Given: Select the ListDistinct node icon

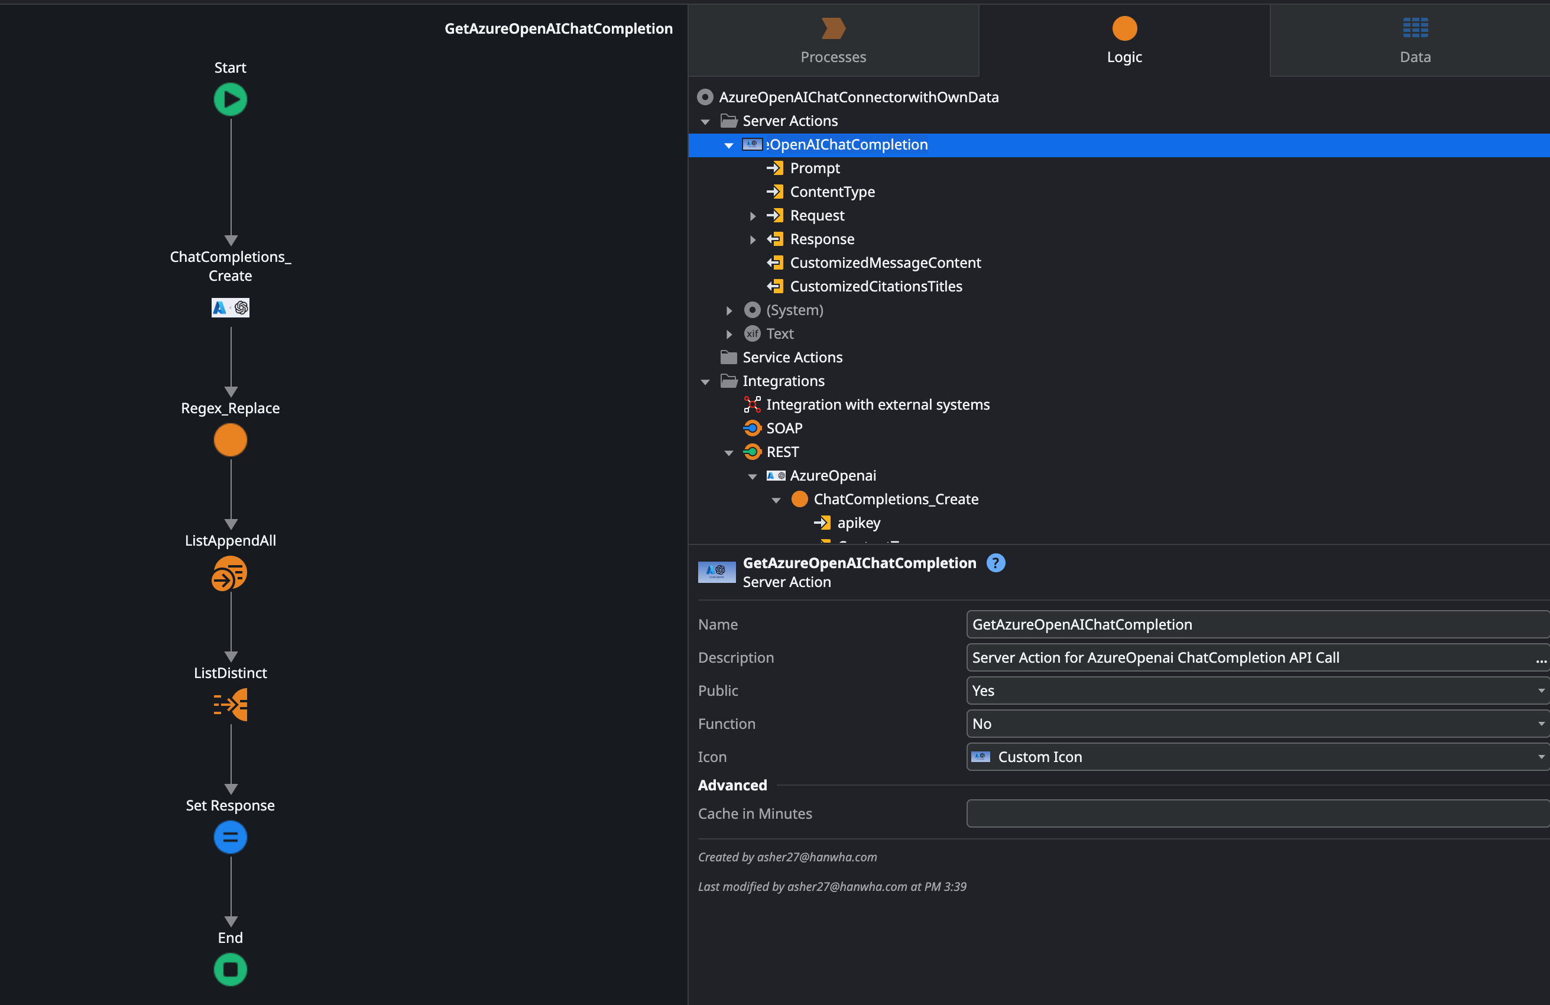Looking at the screenshot, I should (x=231, y=705).
